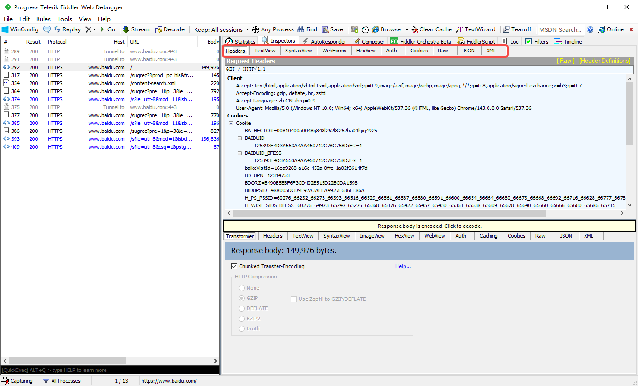The width and height of the screenshot is (638, 386).
Task: Click the Any Process target picker
Action: pyautogui.click(x=273, y=29)
